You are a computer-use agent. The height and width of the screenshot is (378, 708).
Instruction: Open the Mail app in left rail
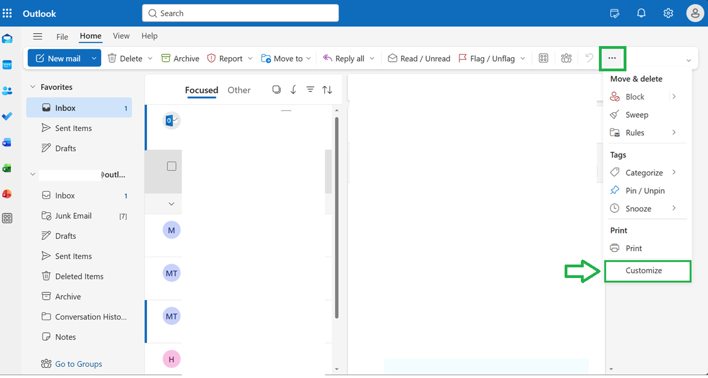pyautogui.click(x=7, y=39)
